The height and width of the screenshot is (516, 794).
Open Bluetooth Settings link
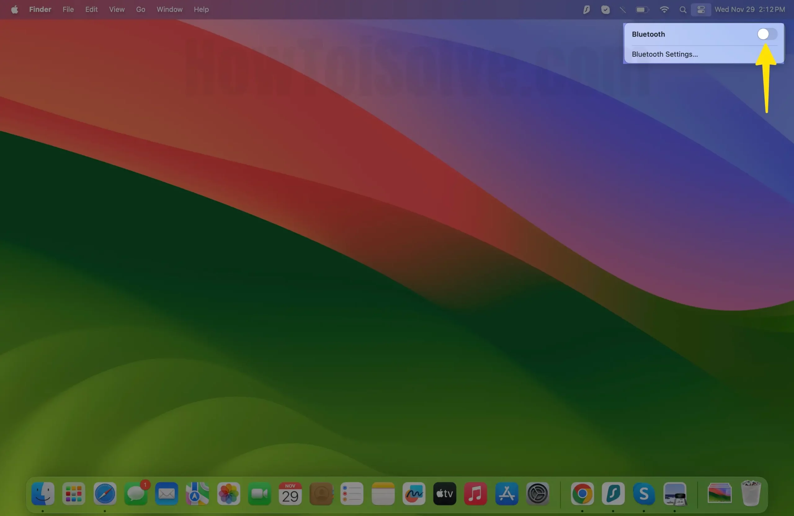click(665, 54)
